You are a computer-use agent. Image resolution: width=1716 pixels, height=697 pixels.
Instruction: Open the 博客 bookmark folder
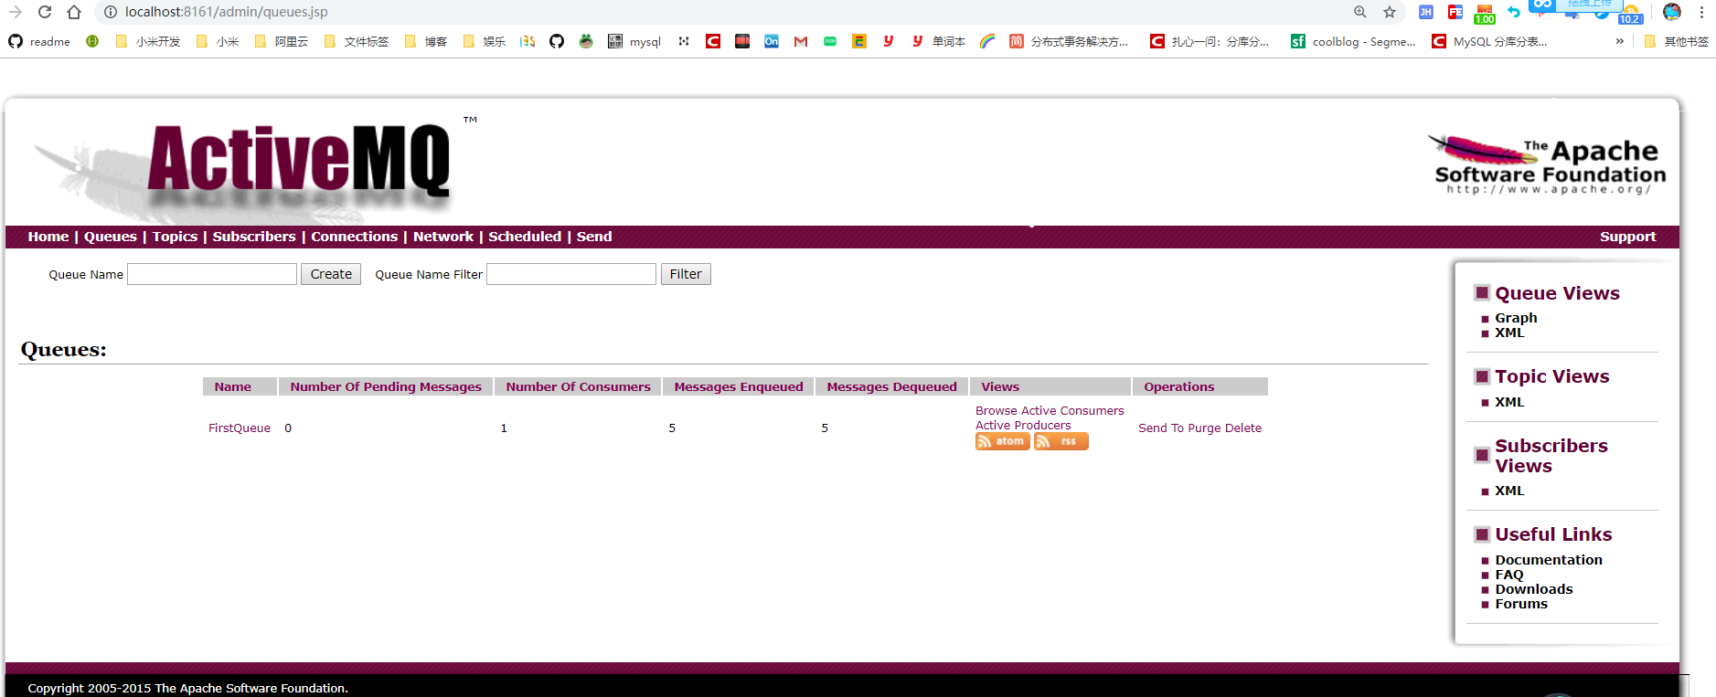point(426,41)
